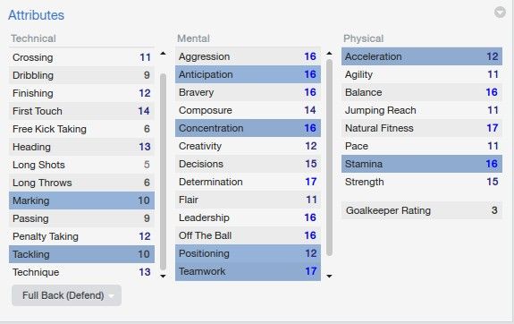514x324 pixels.
Task: Click the Goalkeeper Rating row
Action: pos(422,210)
